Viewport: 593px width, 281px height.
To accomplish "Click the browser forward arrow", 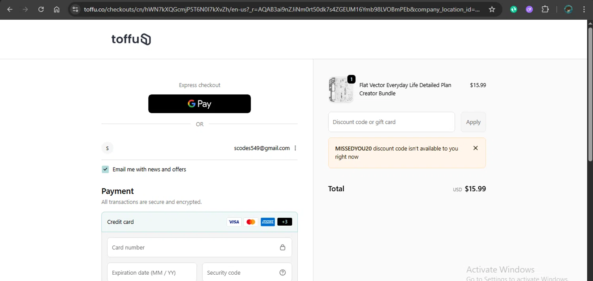I will pos(25,9).
